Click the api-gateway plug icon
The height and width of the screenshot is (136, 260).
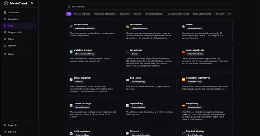(127, 52)
